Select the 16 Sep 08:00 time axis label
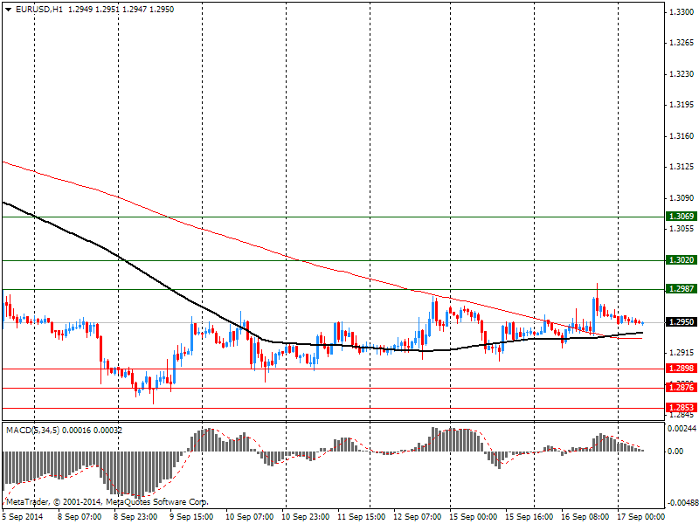699x524 pixels. 585,516
